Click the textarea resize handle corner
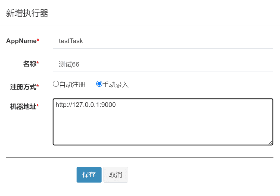 click(x=270, y=143)
